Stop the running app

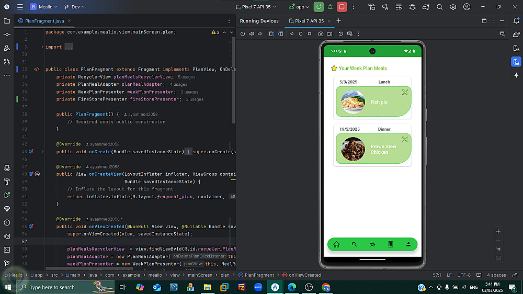pos(342,7)
